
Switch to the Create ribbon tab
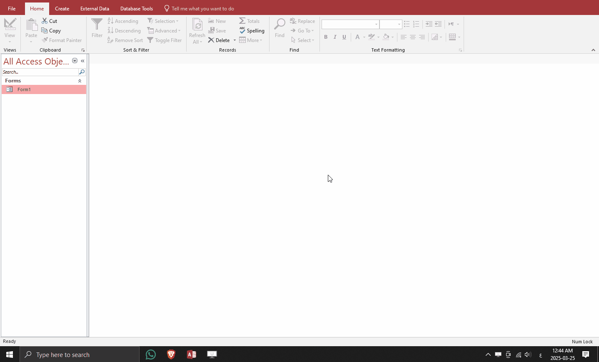pyautogui.click(x=62, y=8)
